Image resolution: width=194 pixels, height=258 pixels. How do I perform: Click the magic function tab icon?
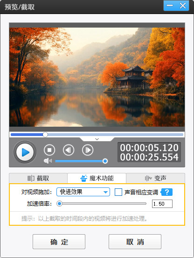click(84, 178)
